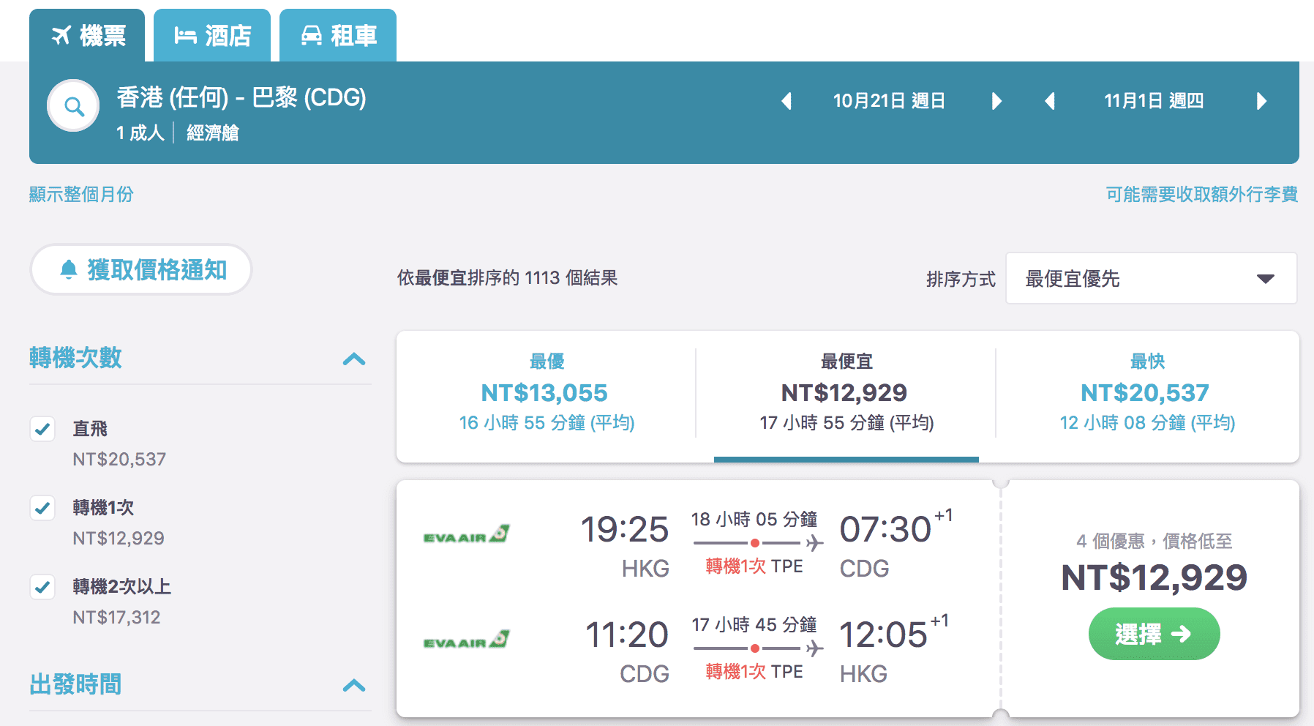This screenshot has height=726, width=1314.
Task: Click the NT$12,929 fare price
Action: coord(1154,577)
